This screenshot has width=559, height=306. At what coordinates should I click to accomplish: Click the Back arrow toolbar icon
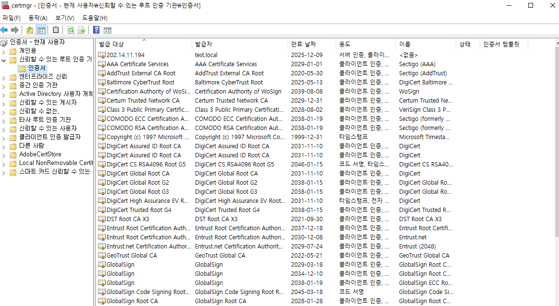point(4,30)
